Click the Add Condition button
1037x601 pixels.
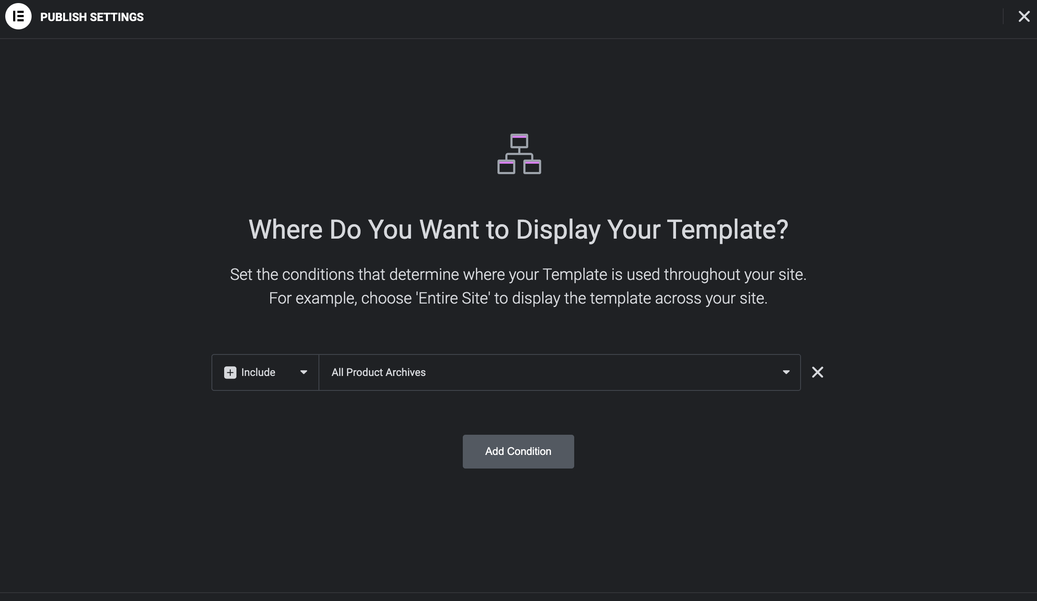click(518, 451)
